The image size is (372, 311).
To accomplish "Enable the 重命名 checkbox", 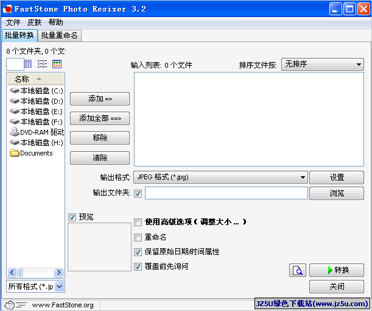I will [x=138, y=237].
